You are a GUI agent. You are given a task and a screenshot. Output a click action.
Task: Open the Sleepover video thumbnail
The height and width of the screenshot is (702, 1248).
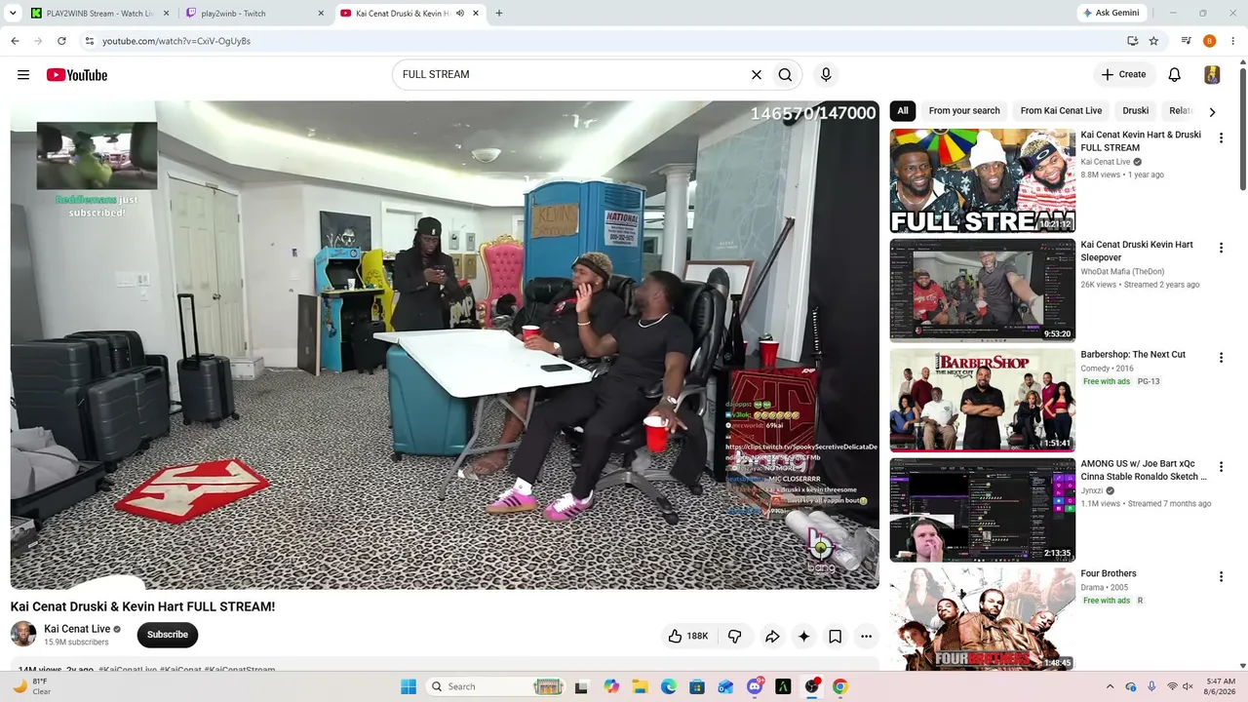(x=983, y=291)
